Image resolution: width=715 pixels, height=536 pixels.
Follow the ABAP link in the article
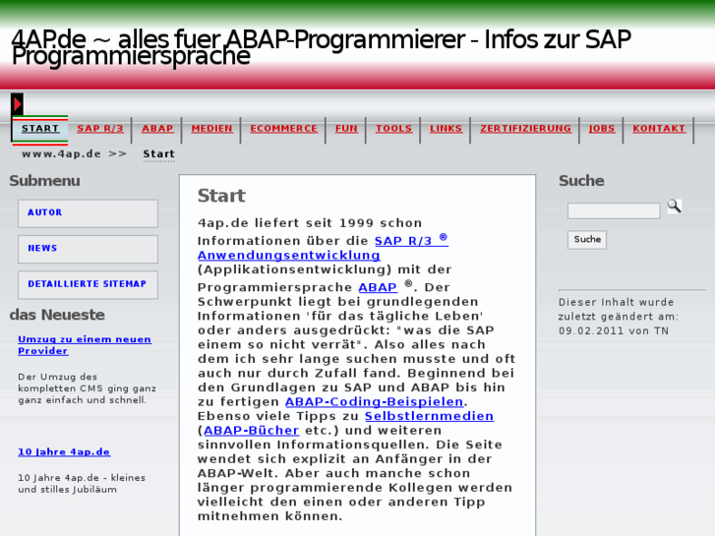point(378,287)
